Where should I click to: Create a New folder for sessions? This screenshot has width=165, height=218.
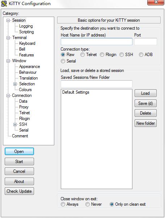145,123
